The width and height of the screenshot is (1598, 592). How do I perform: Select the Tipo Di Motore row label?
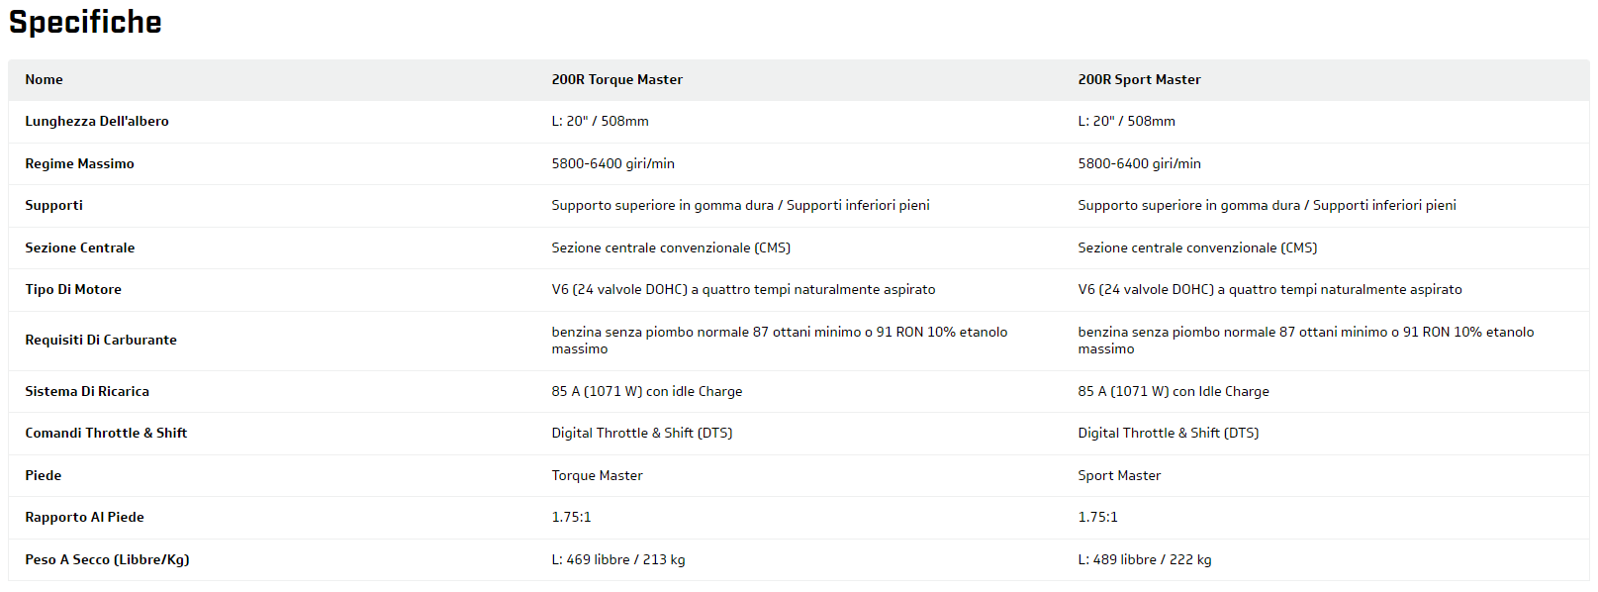pos(73,290)
